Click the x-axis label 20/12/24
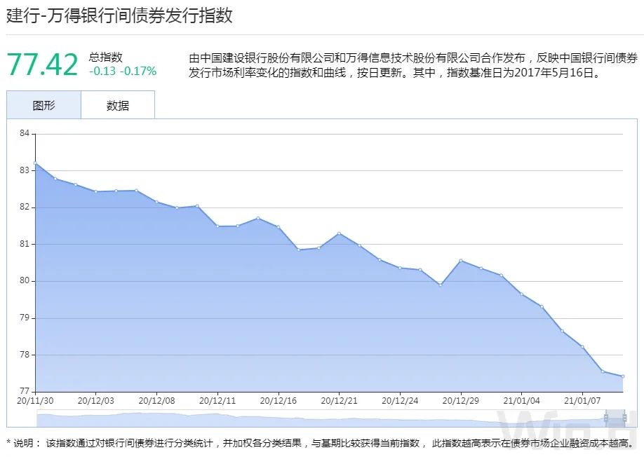644x457 pixels. point(400,401)
